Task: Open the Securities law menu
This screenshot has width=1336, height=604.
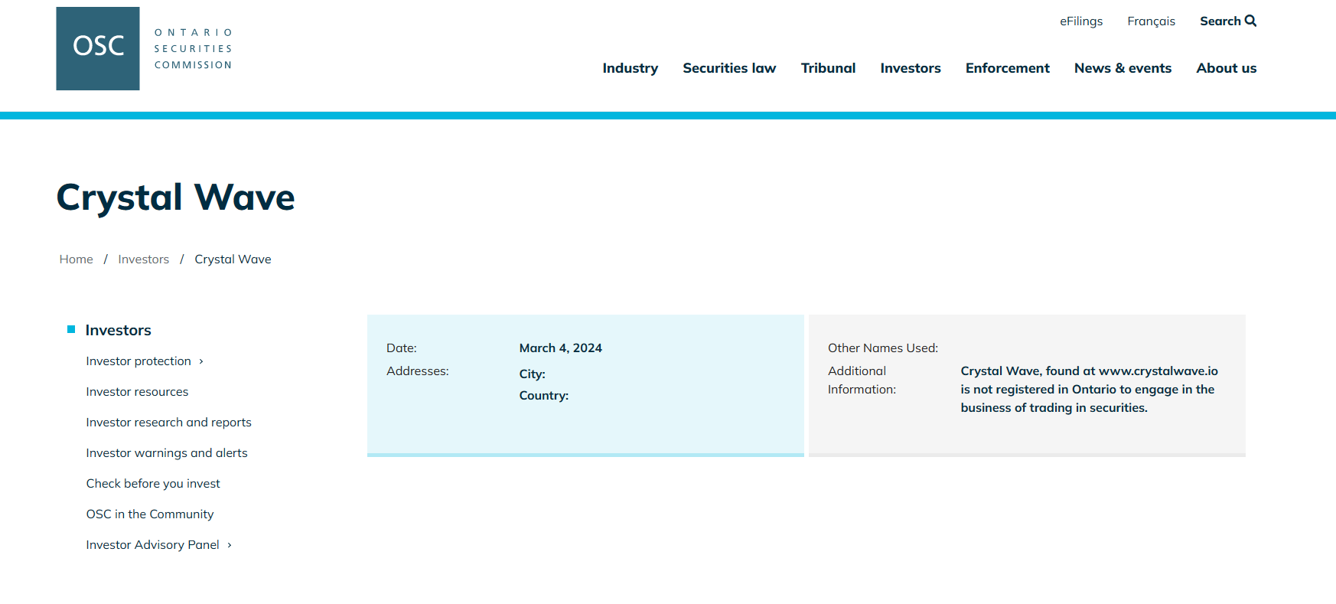Action: pos(729,68)
